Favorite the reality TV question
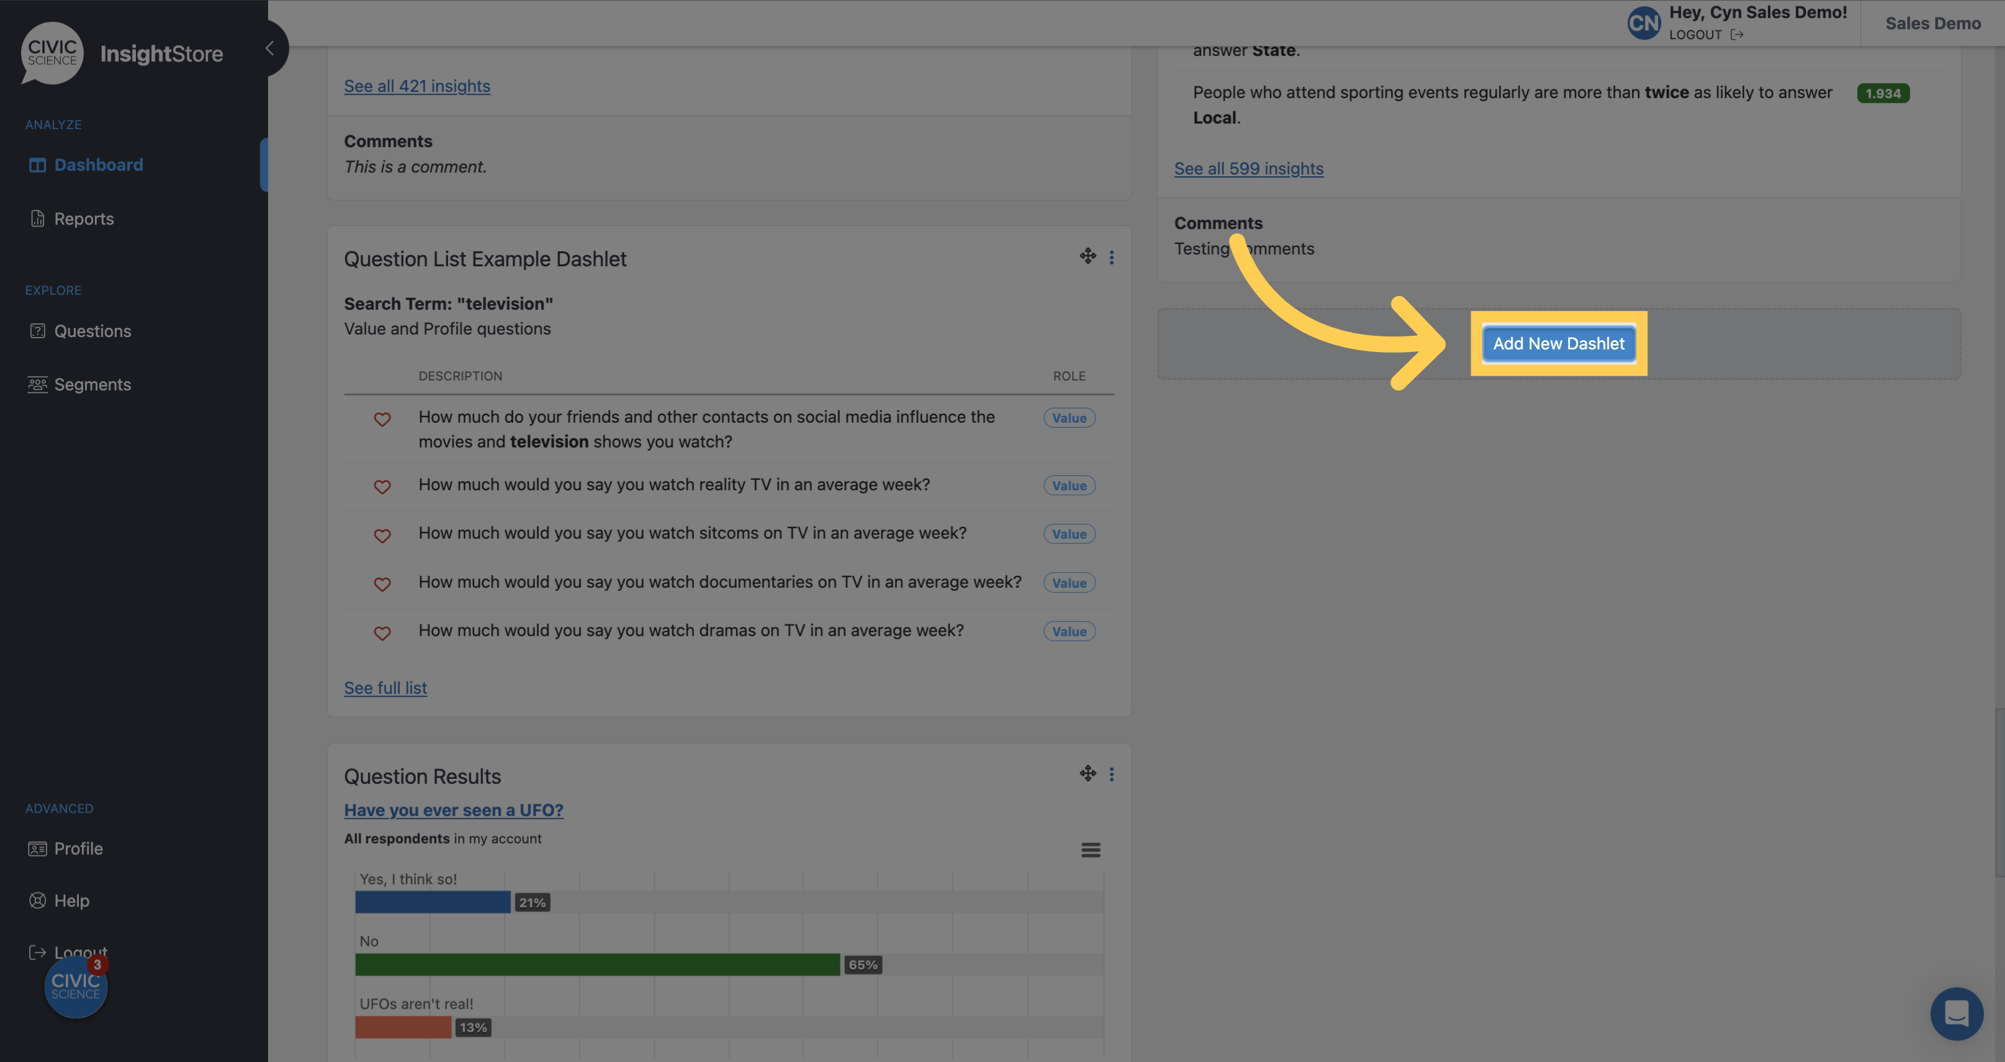Image resolution: width=2005 pixels, height=1062 pixels. pos(382,487)
